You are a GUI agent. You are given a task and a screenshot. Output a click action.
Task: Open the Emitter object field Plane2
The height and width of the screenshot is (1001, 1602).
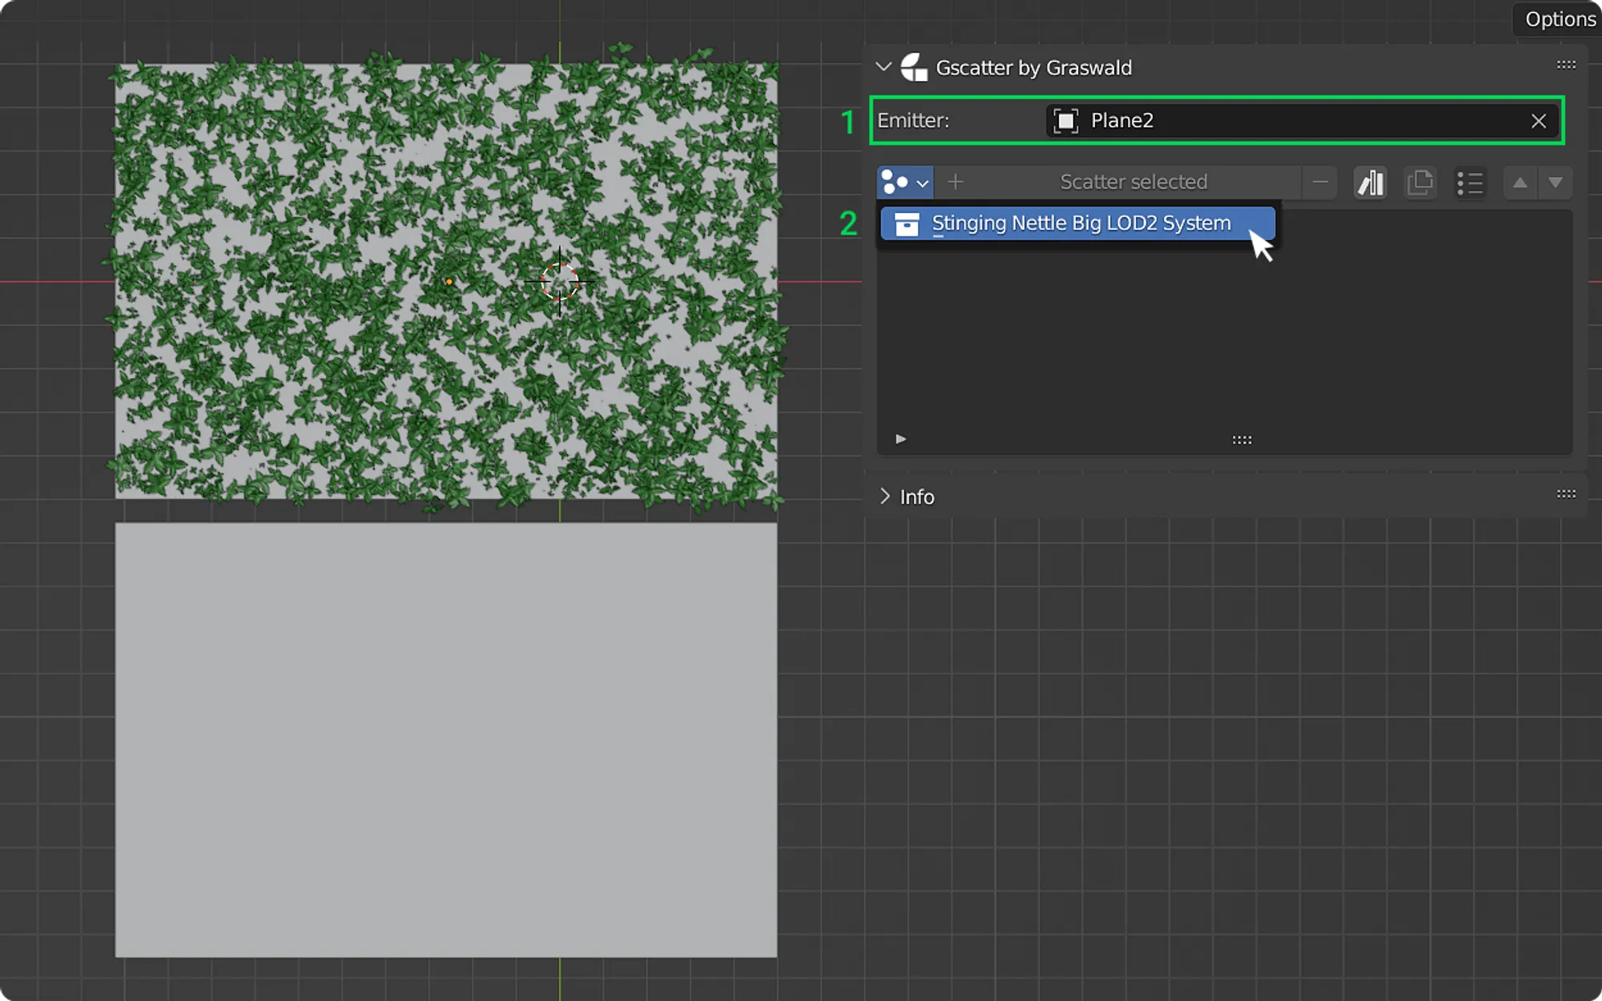tap(1302, 121)
